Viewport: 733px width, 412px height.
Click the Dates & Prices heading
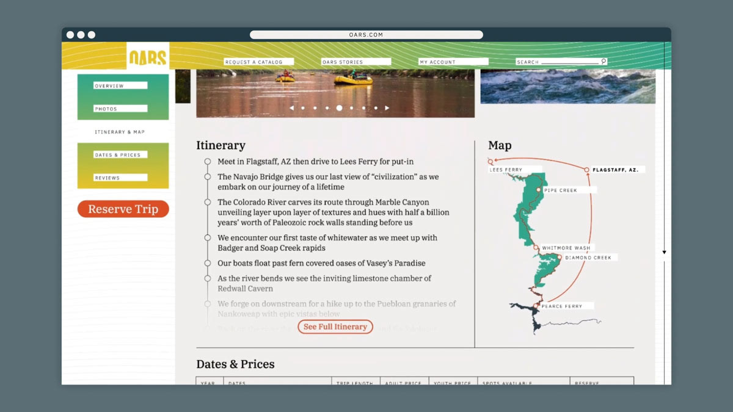[235, 364]
